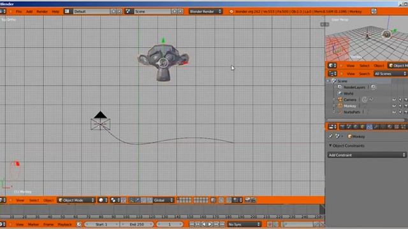Open the Object Mode dropdown in main viewport
This screenshot has width=408, height=229.
click(76, 200)
